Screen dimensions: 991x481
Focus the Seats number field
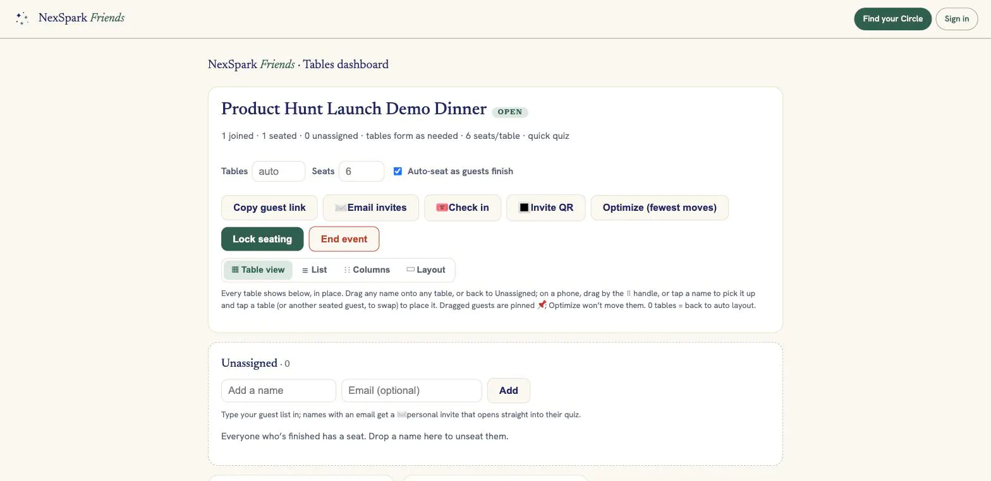tap(362, 172)
